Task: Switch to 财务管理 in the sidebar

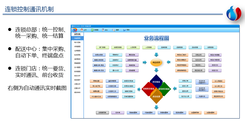Action: tap(77, 72)
